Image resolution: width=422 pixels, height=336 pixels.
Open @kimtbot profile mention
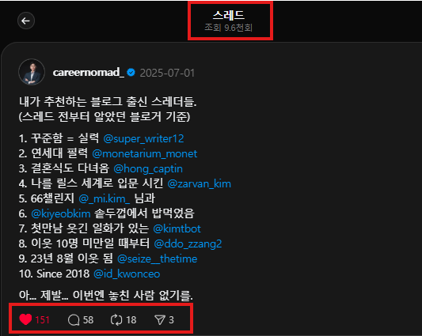coord(177,228)
